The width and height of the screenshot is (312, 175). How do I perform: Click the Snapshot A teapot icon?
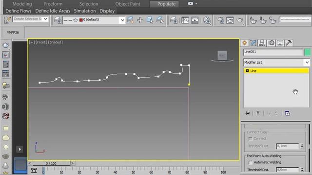pyautogui.click(x=253, y=20)
